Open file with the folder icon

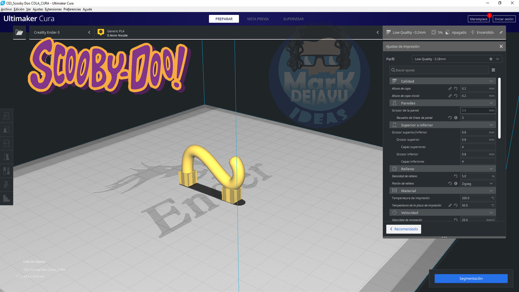(x=19, y=32)
